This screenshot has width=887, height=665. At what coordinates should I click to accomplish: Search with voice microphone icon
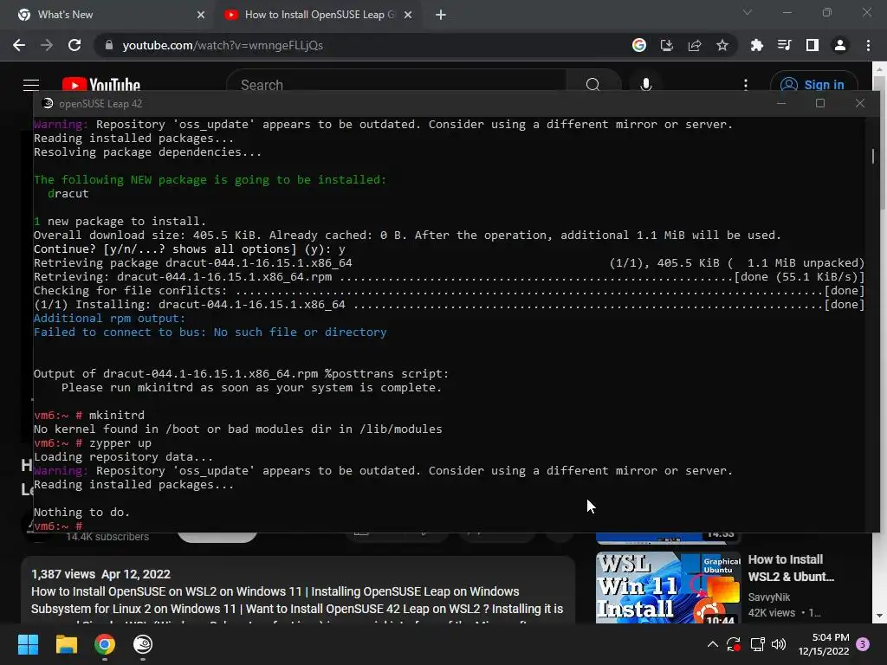(x=646, y=85)
